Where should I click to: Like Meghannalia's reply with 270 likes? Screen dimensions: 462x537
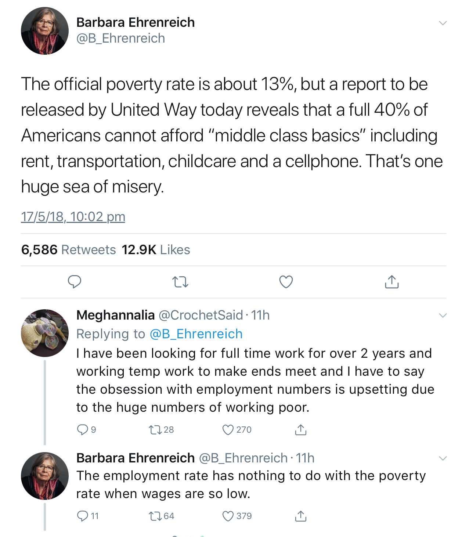coord(237,429)
